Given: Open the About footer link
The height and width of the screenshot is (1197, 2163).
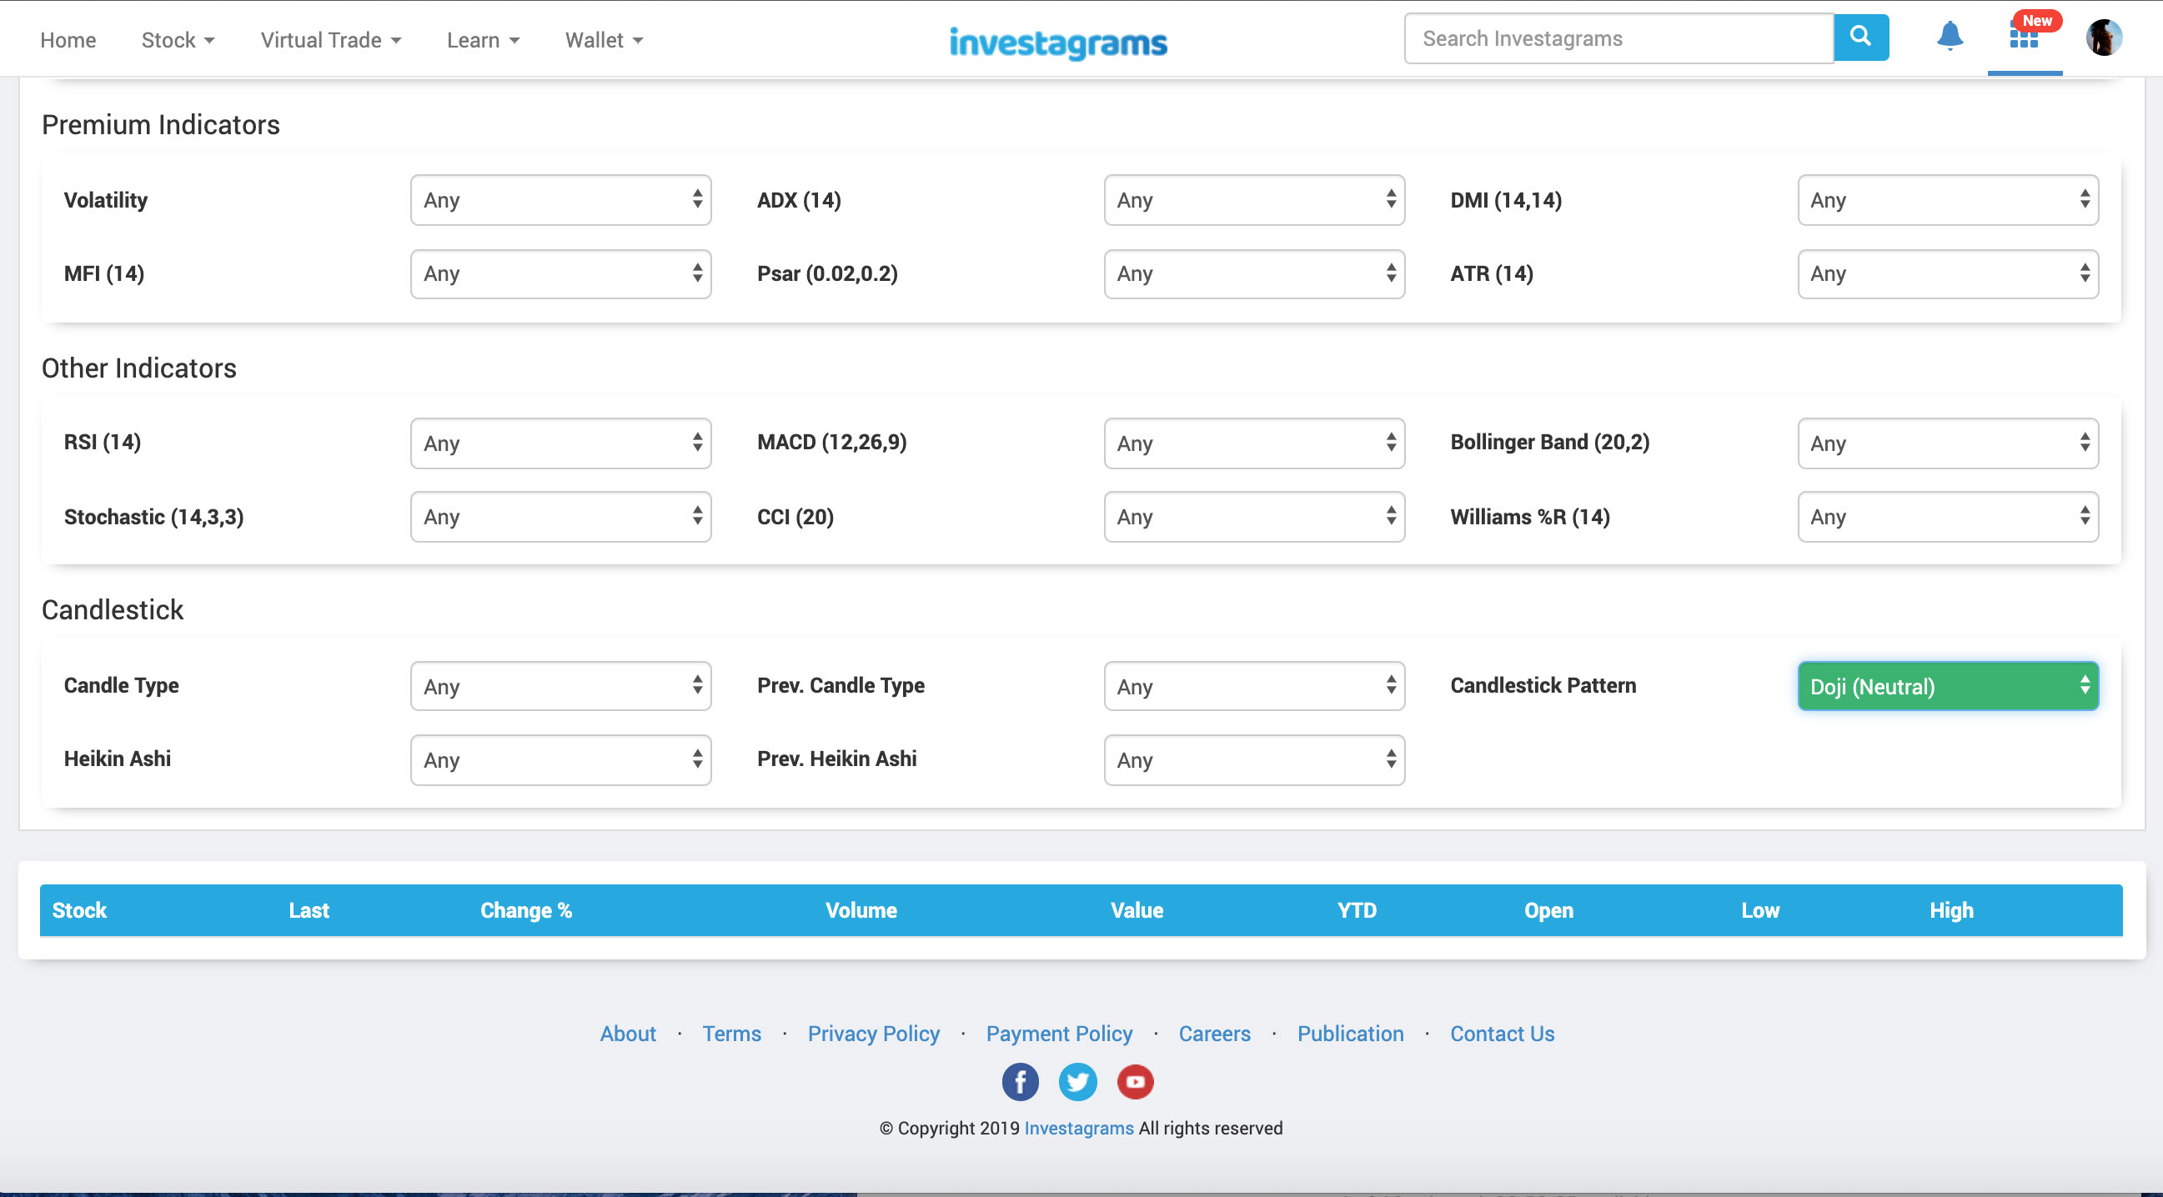Looking at the screenshot, I should point(627,1034).
